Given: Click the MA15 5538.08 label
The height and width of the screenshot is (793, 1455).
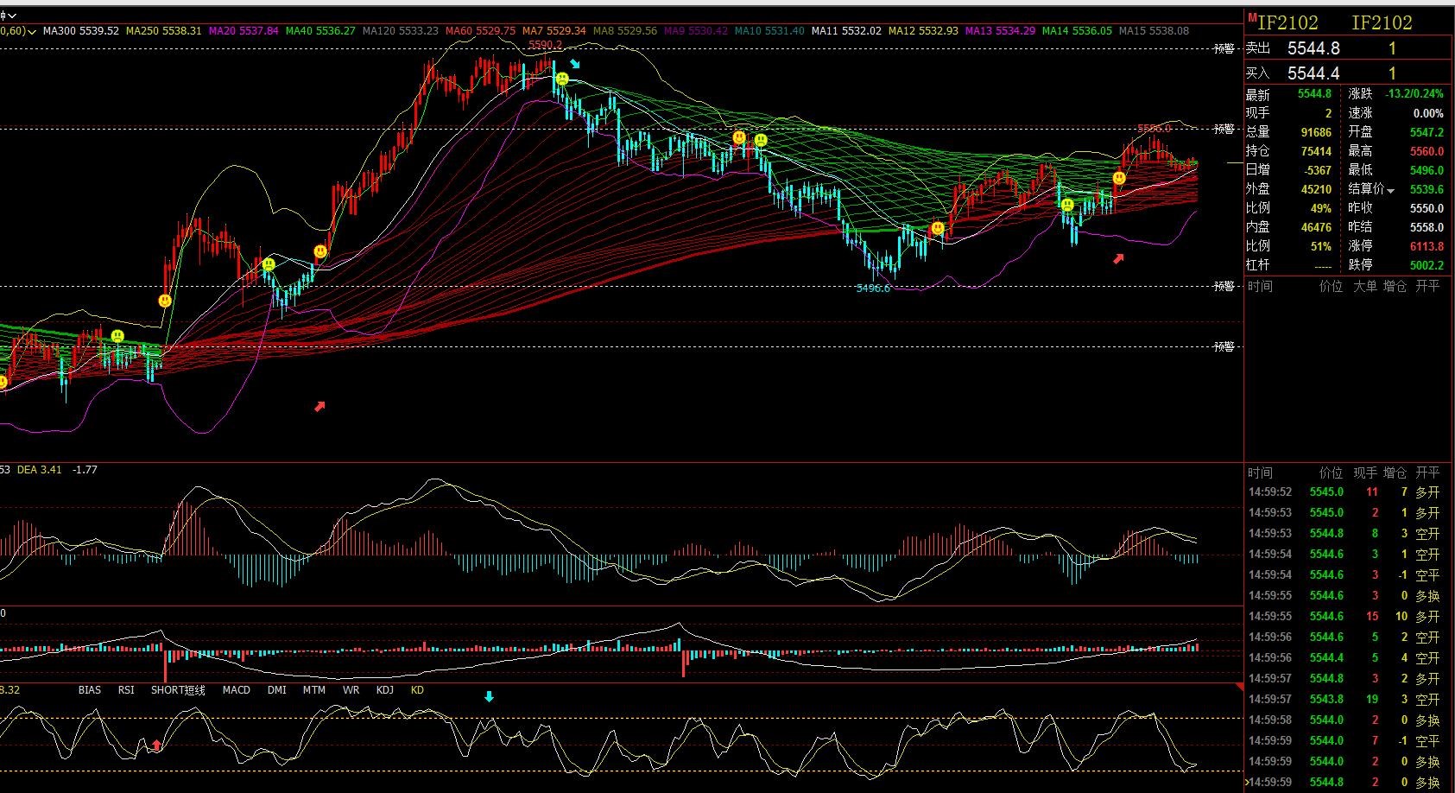Looking at the screenshot, I should [1154, 31].
